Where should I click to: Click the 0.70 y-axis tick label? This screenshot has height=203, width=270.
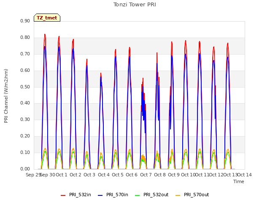pos(25,54)
